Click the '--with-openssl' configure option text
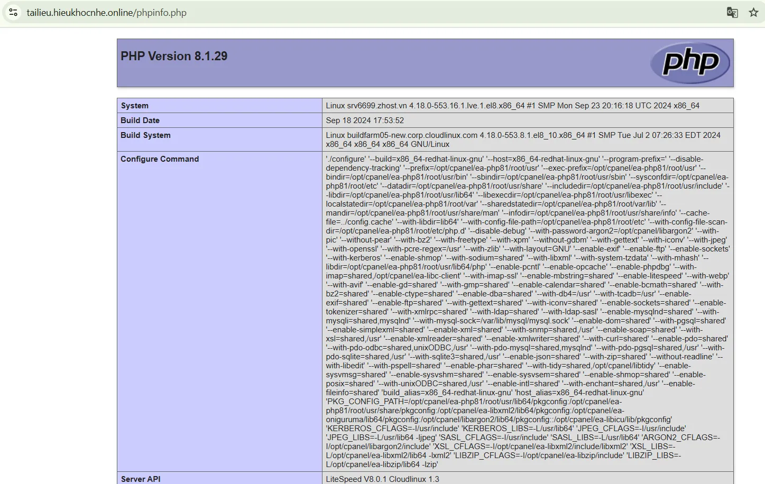This screenshot has width=765, height=484. pyautogui.click(x=352, y=249)
